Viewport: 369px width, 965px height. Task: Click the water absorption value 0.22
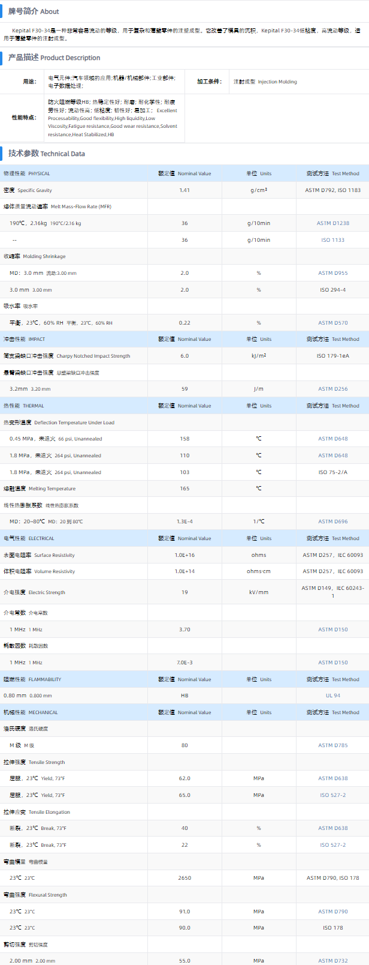(x=184, y=323)
